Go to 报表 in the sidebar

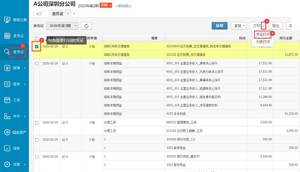click(15, 84)
